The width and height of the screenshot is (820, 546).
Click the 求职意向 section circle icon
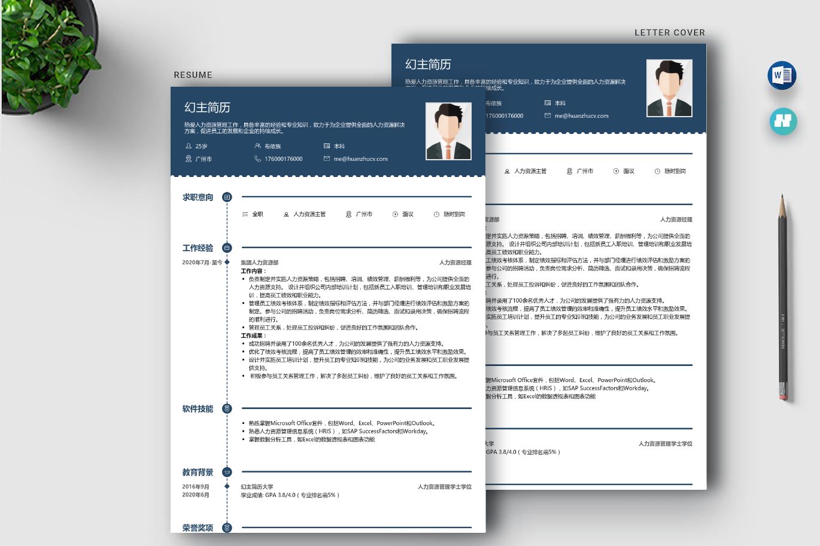pos(227,197)
